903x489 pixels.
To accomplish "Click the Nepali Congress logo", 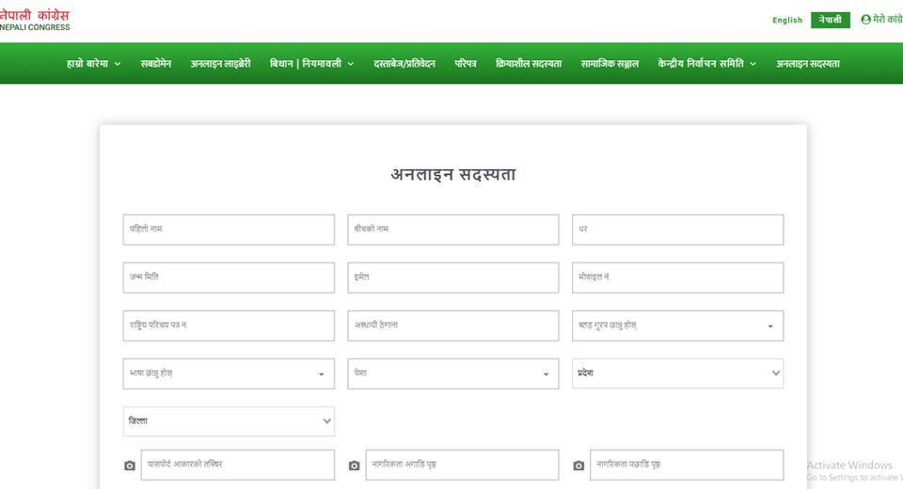I will (x=35, y=20).
